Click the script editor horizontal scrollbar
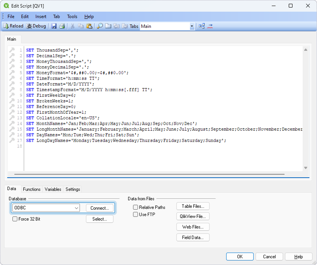Viewport: 317px width, 265px height. 149,174
